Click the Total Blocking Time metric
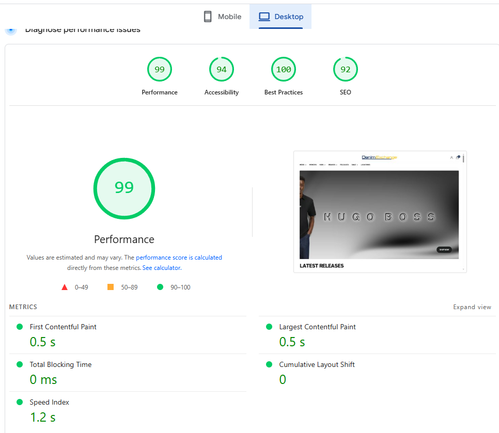499x433 pixels. (60, 364)
